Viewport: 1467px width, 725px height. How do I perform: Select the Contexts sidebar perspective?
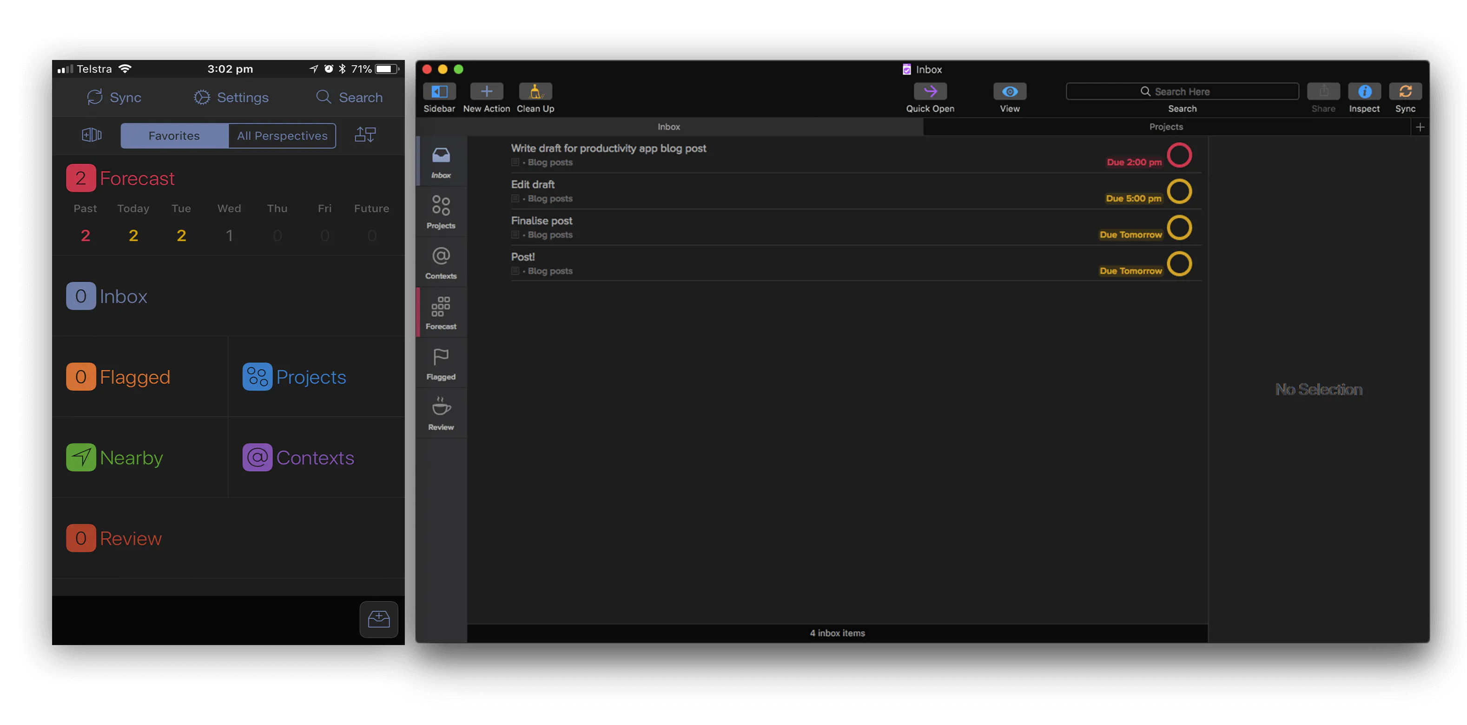pos(441,262)
